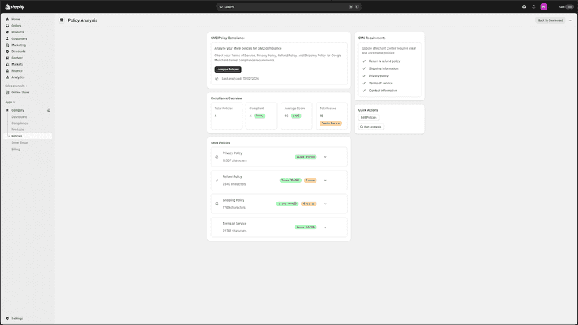Expand the Shipping Policy row chevron
The width and height of the screenshot is (578, 325).
coord(325,204)
